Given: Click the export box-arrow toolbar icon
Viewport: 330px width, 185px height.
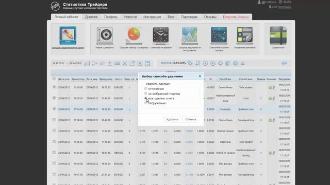Looking at the screenshot, I should pyautogui.click(x=132, y=63).
